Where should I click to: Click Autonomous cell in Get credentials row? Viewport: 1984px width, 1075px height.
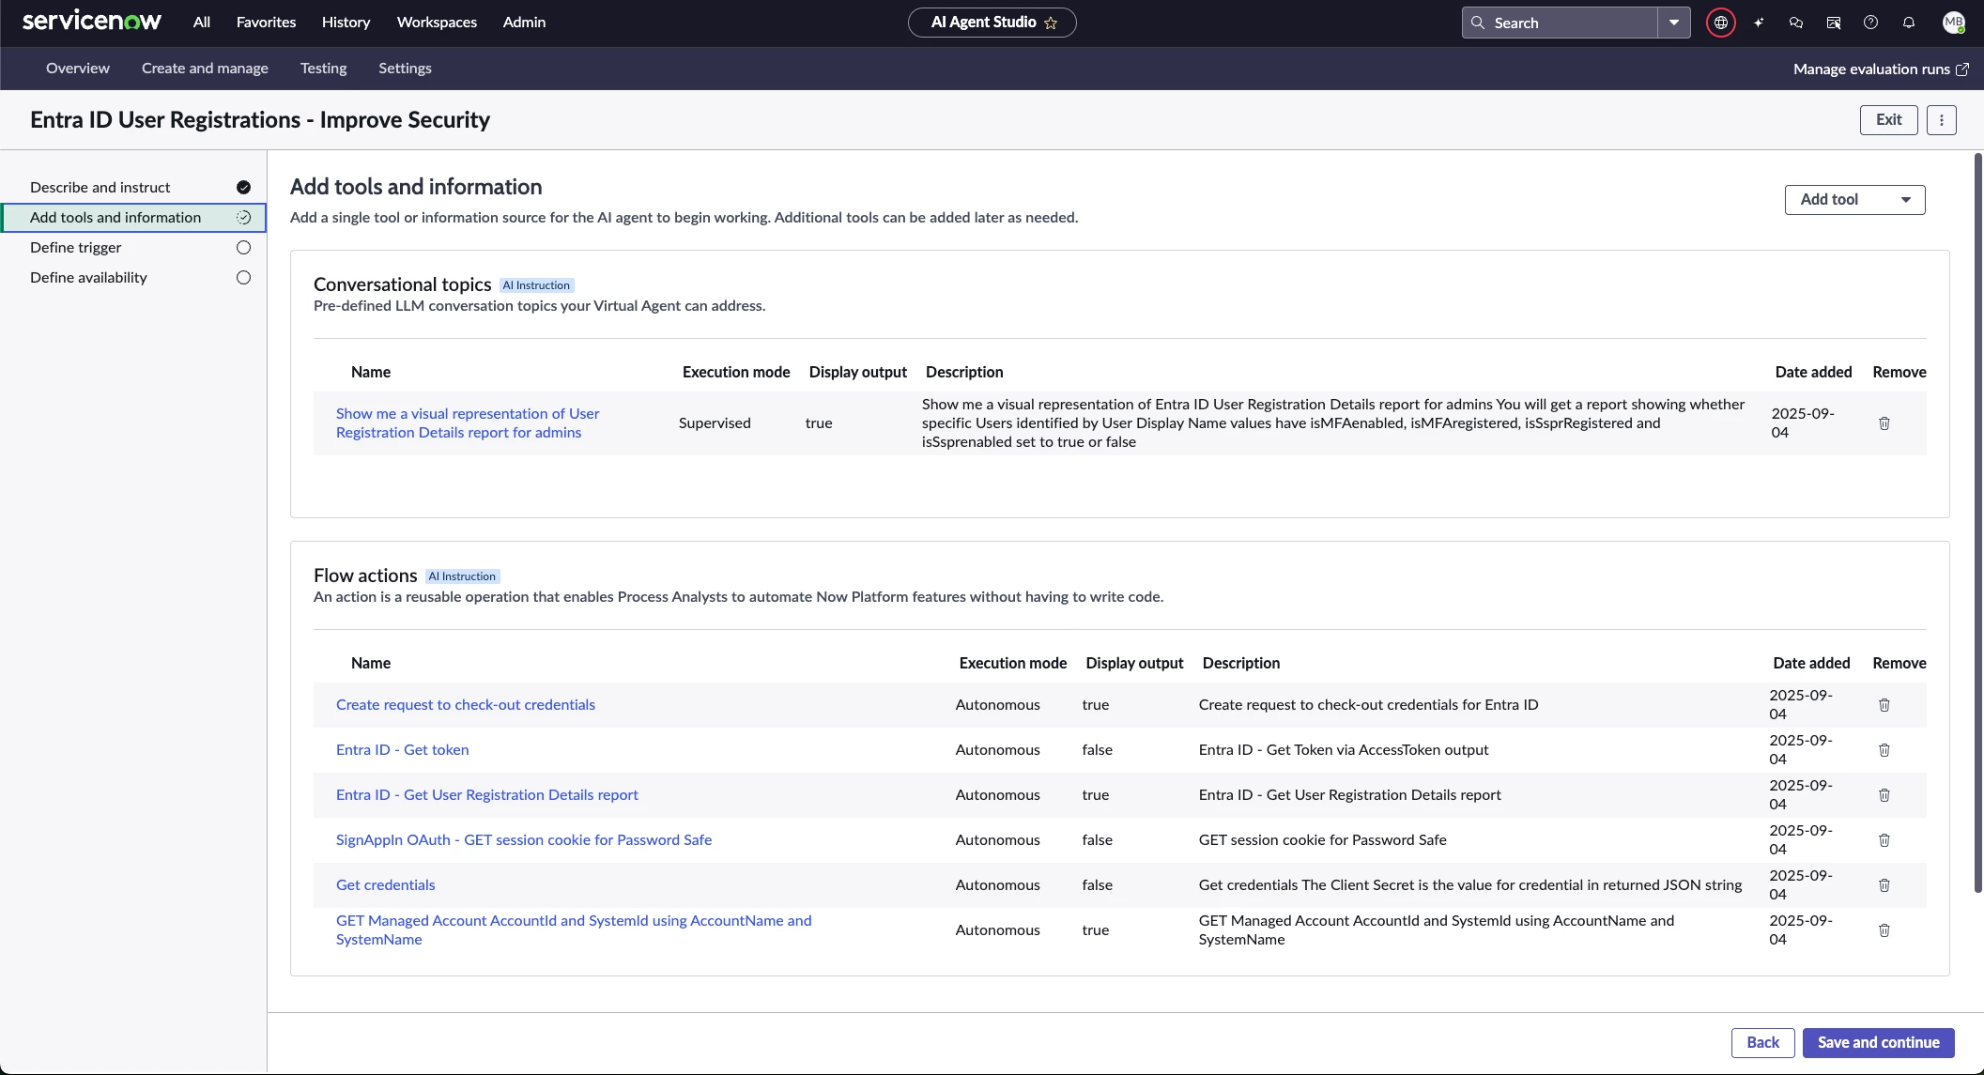(x=997, y=885)
